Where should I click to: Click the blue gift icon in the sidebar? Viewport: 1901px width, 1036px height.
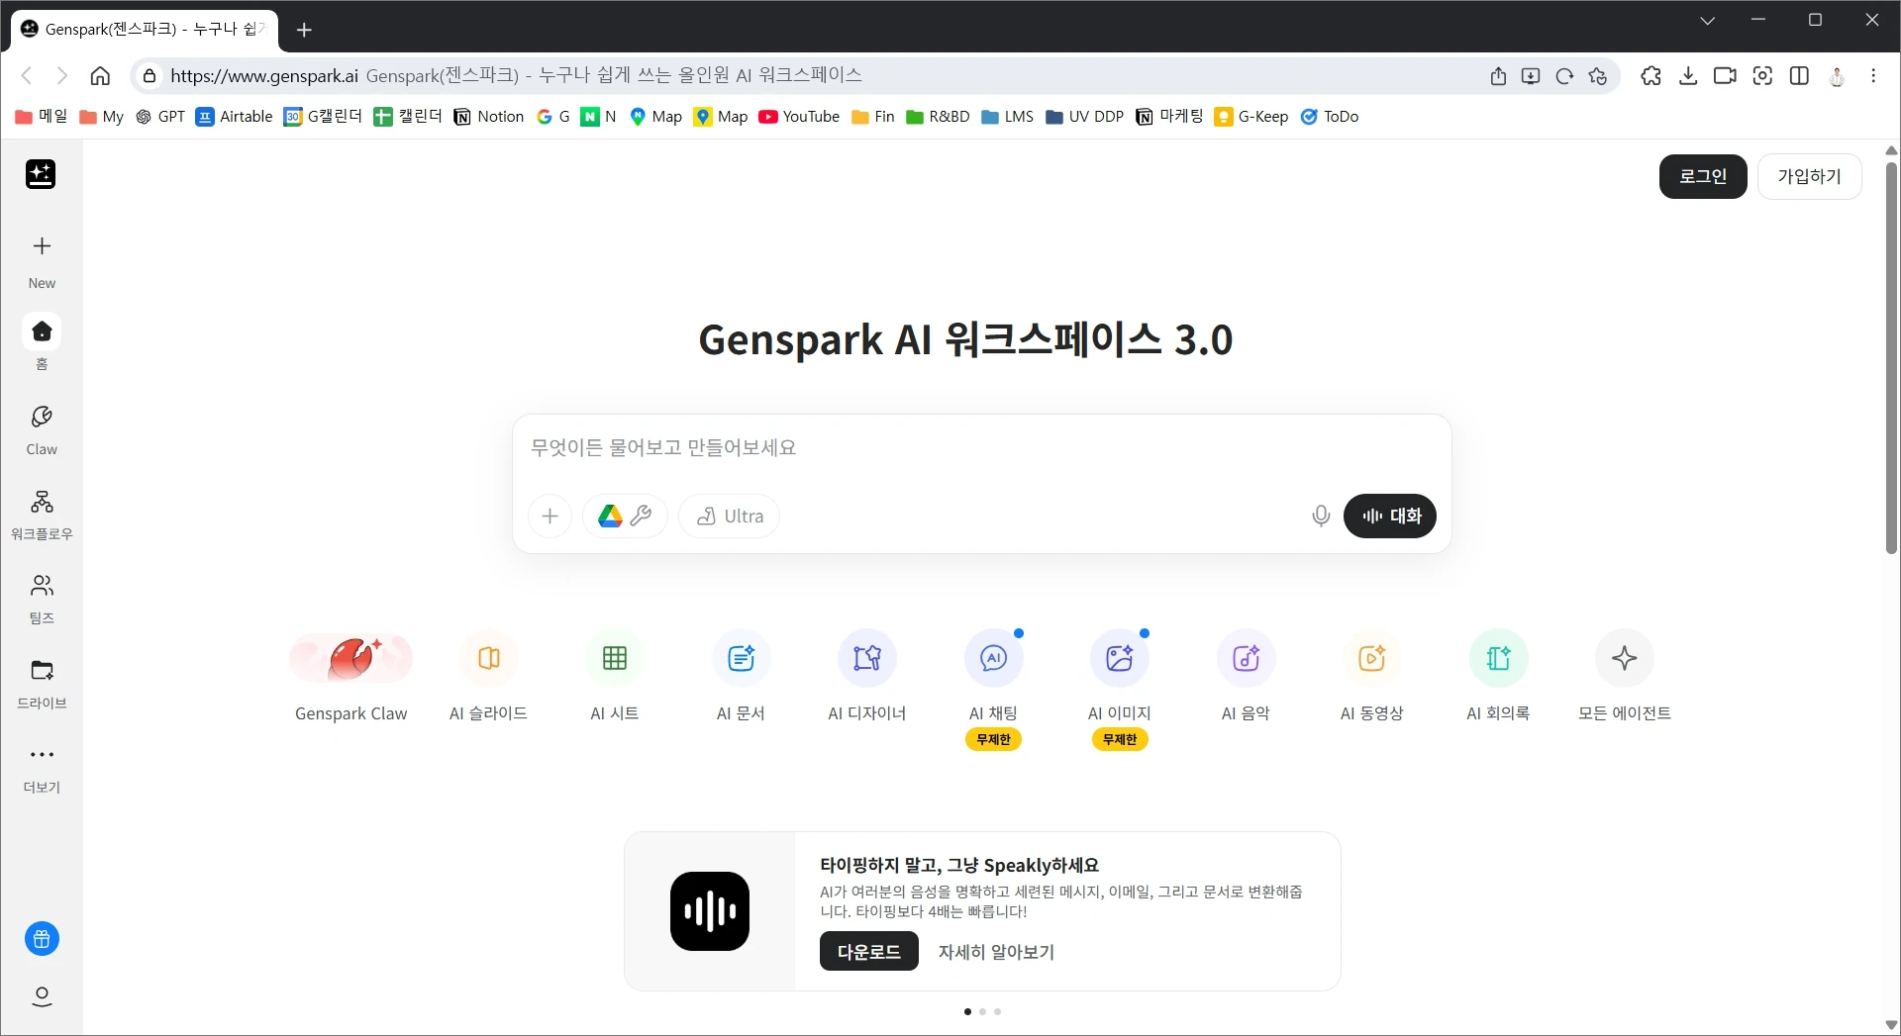(x=42, y=938)
